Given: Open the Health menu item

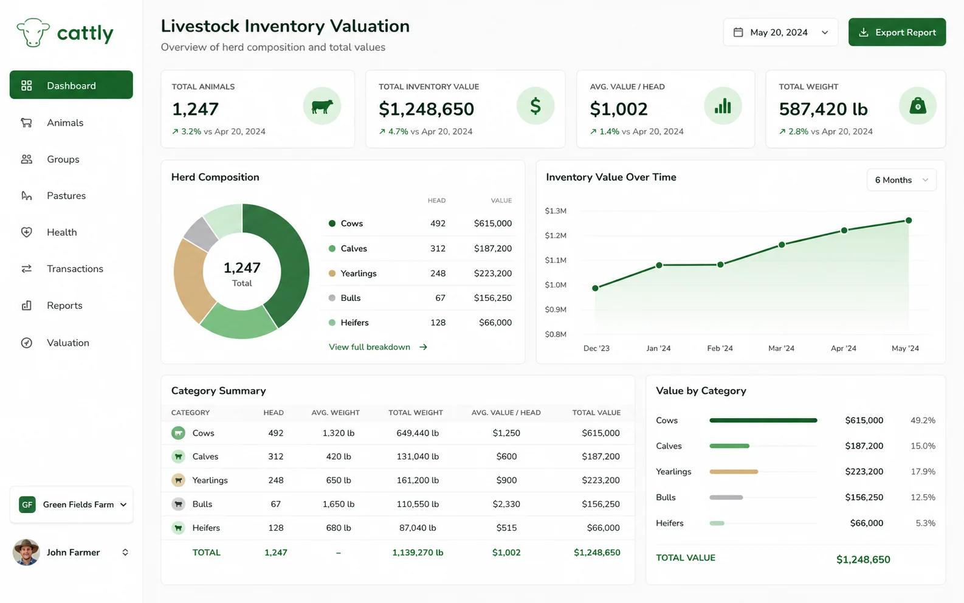Looking at the screenshot, I should 71,232.
